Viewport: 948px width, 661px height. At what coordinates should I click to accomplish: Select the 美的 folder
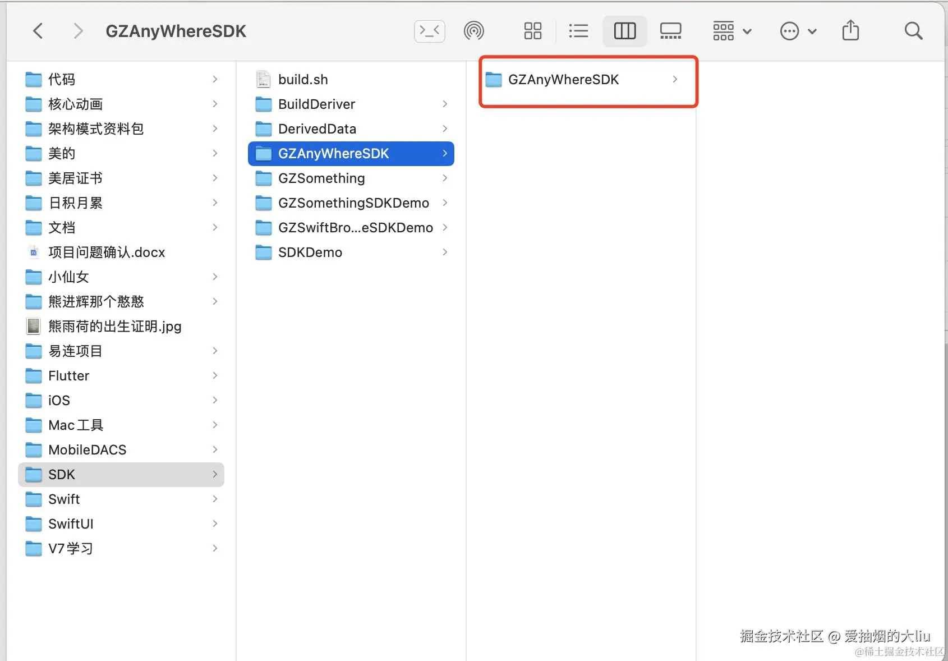[121, 154]
